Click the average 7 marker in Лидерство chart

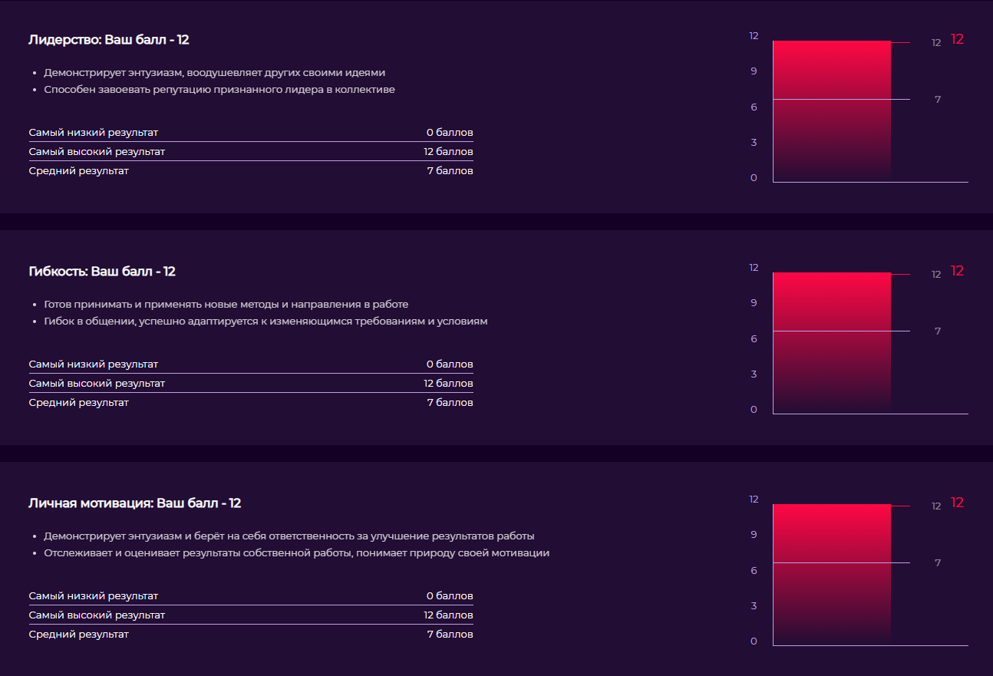point(938,100)
